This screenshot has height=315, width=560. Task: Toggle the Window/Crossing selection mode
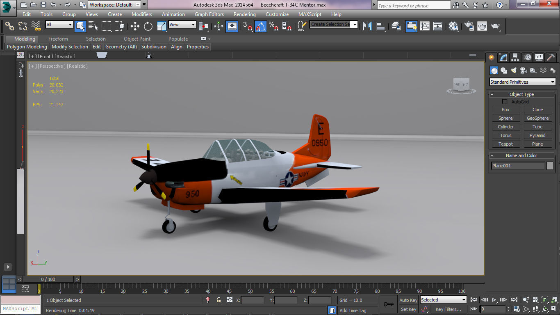click(x=119, y=26)
